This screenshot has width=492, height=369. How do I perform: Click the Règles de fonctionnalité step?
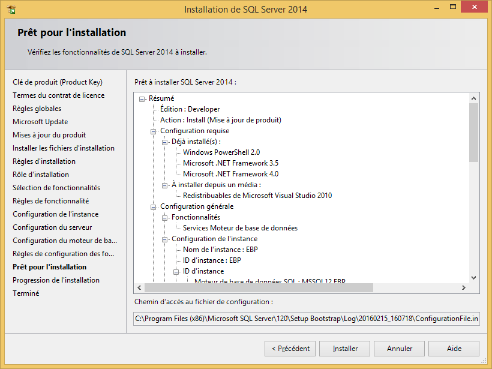coord(51,201)
